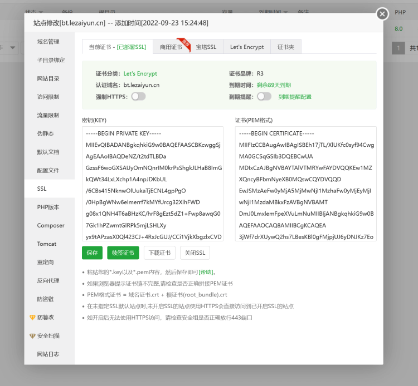Click inside the 证书(PEM格式) text area

pos(306,184)
